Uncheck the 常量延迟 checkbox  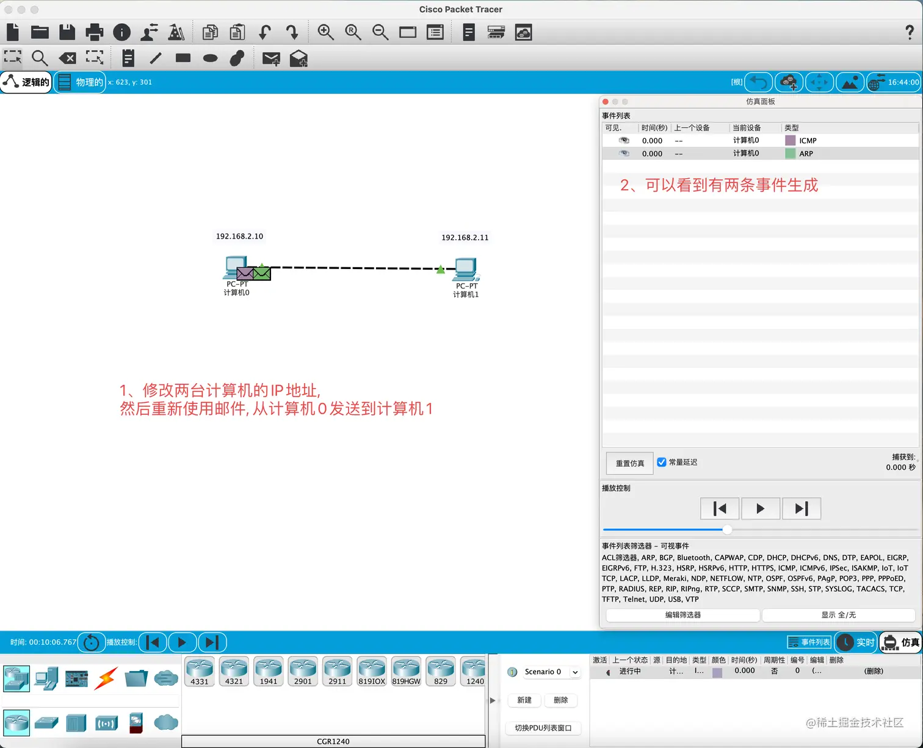662,462
